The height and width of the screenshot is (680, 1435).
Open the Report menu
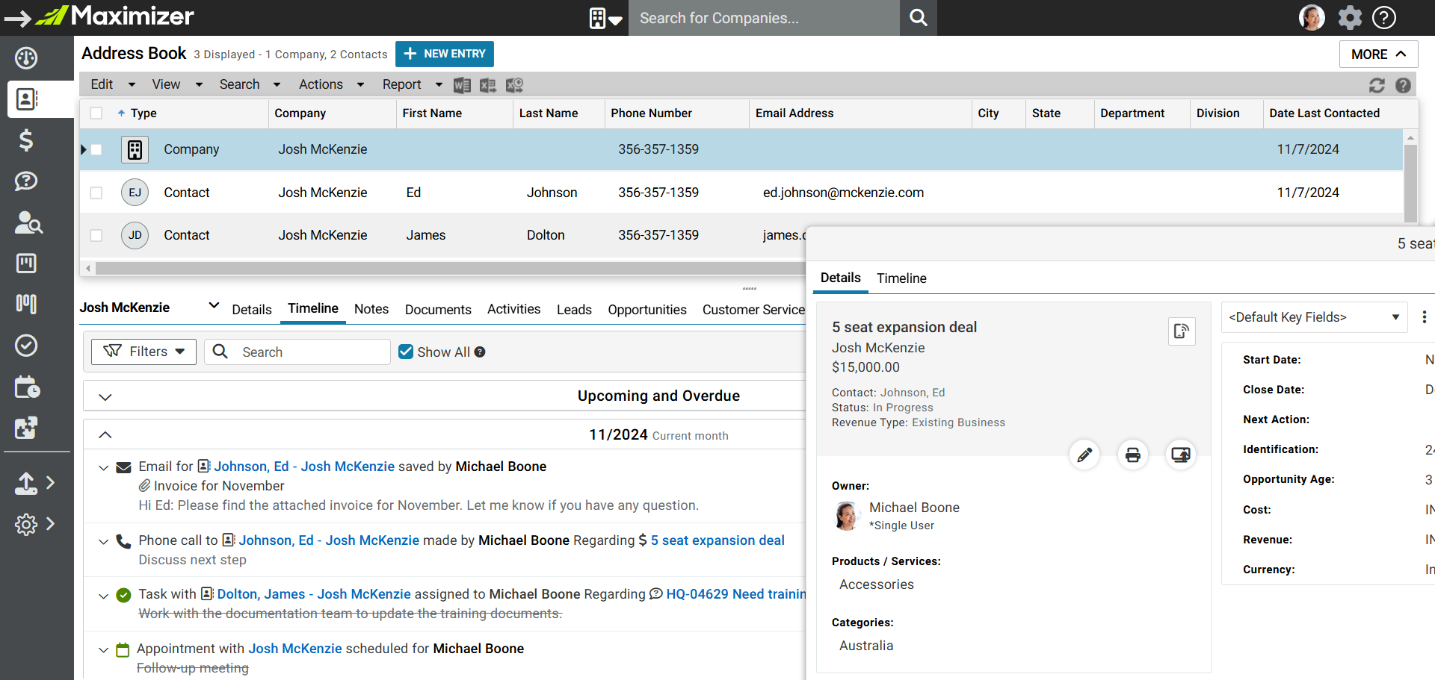(x=412, y=84)
